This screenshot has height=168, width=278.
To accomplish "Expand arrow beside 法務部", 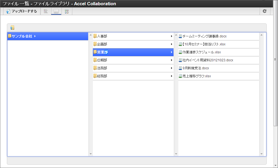I will coord(171,68).
